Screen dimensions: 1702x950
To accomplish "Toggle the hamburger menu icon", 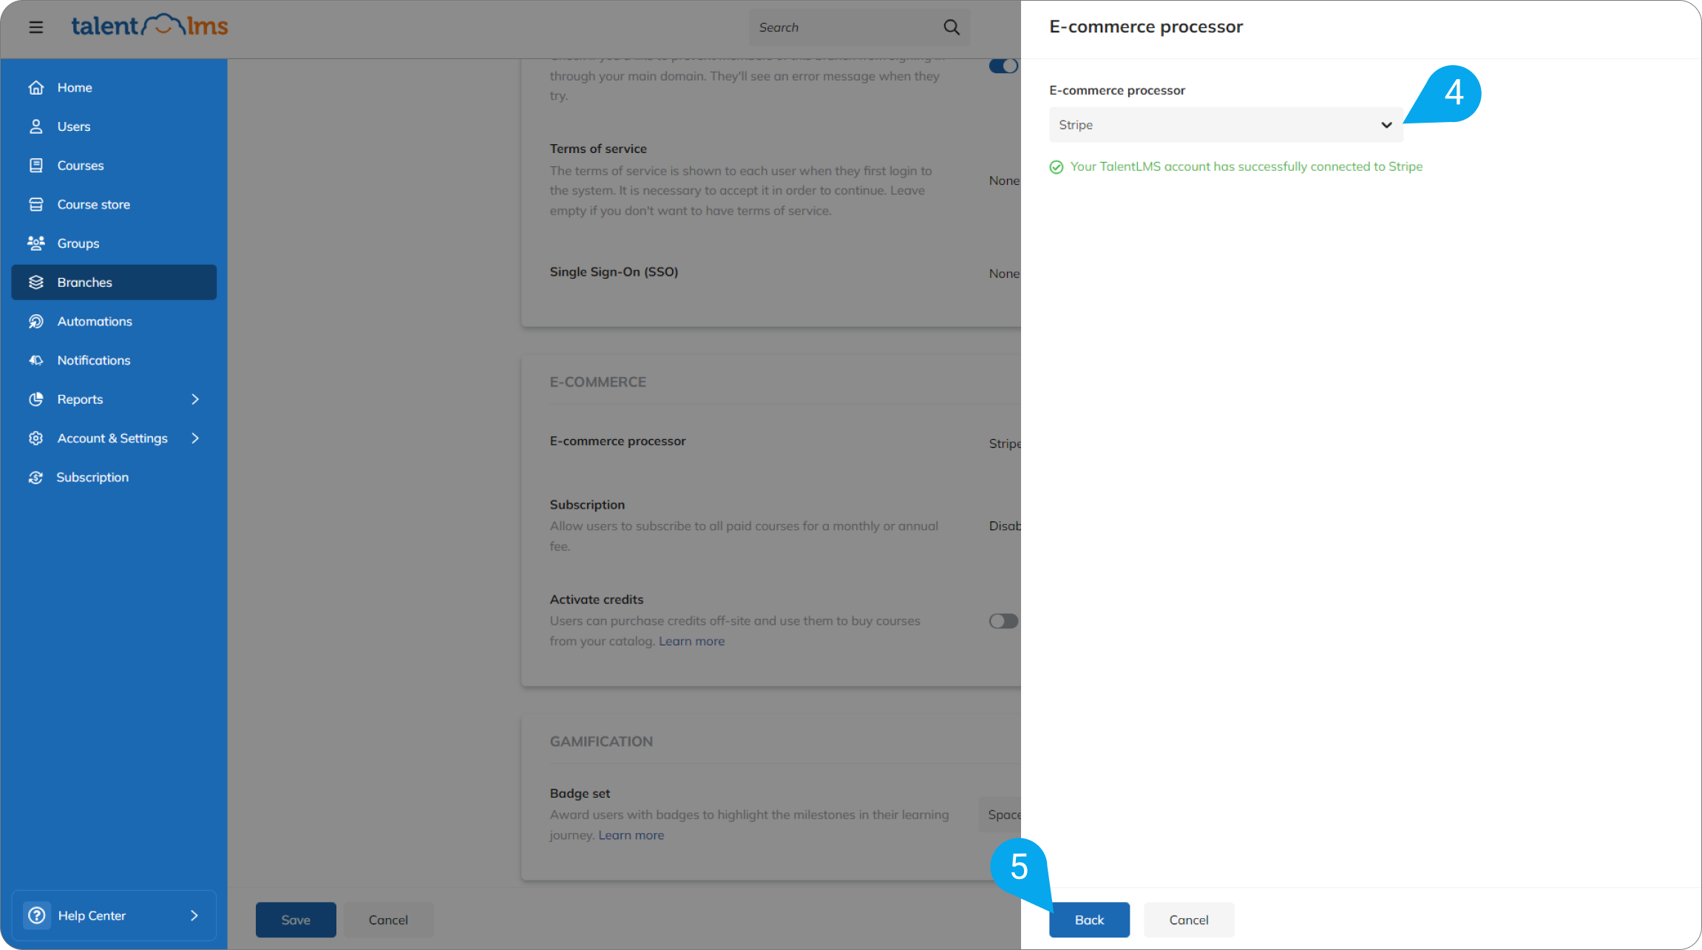I will click(36, 27).
